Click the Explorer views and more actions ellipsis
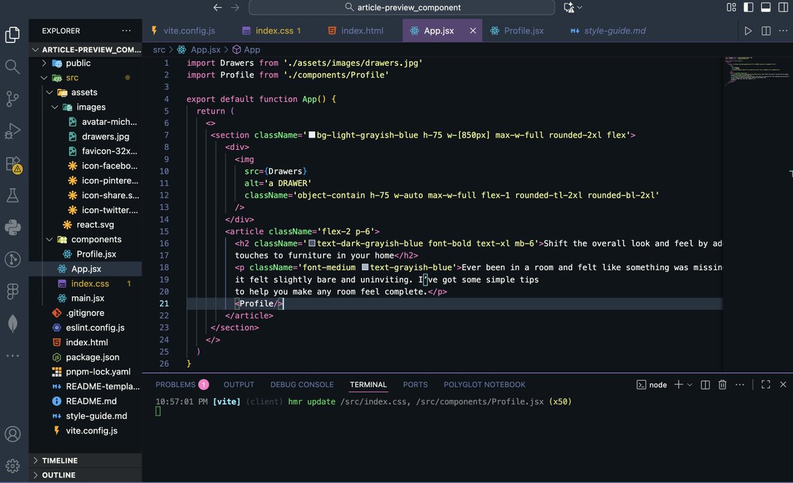 126,30
